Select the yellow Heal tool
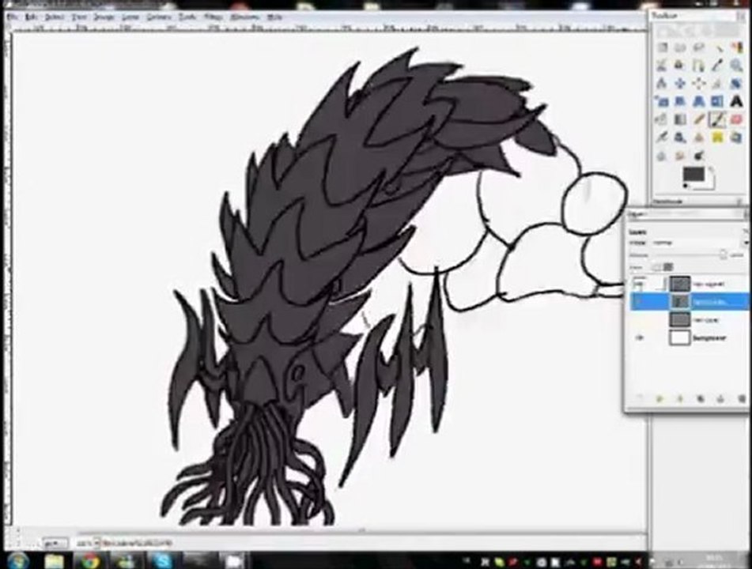 [718, 138]
